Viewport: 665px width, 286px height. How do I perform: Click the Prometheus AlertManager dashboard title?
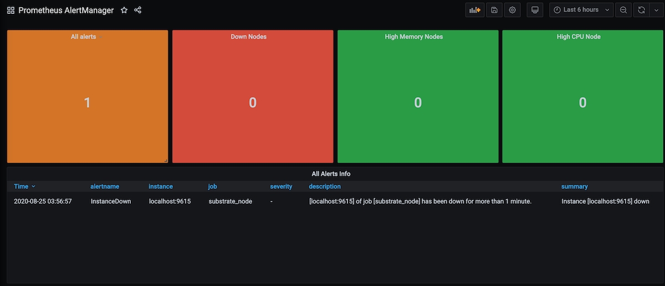pyautogui.click(x=66, y=10)
